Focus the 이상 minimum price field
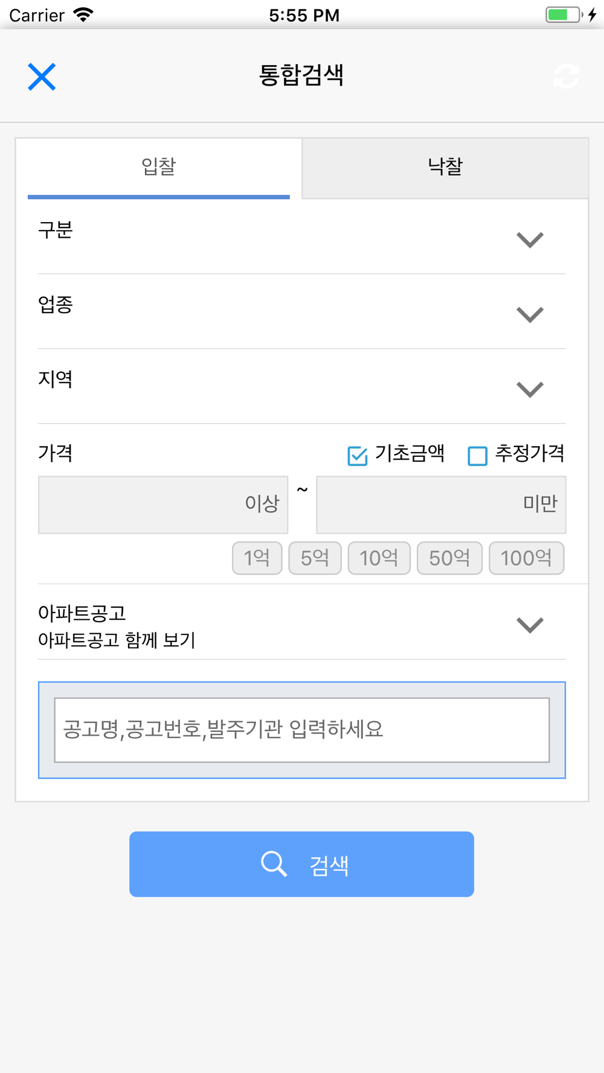 (163, 505)
